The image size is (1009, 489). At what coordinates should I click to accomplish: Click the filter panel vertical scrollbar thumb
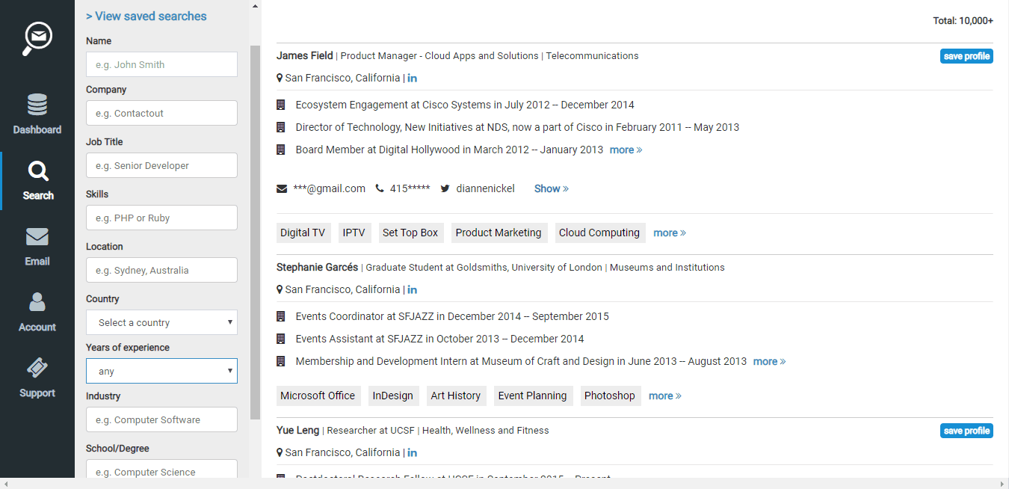click(255, 232)
